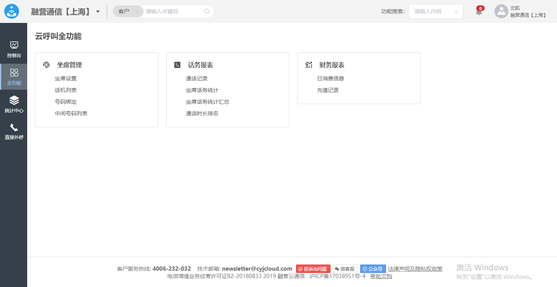Click the keyword search input field

coord(173,11)
